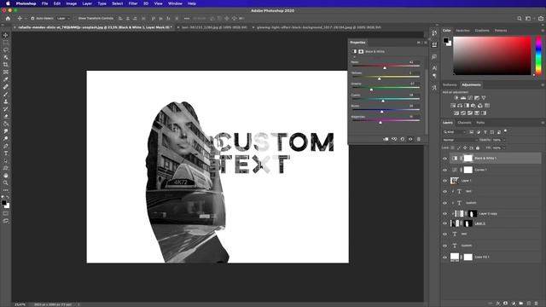Click the Greens slider handle
Screen dimensions: 546x307
click(371, 90)
